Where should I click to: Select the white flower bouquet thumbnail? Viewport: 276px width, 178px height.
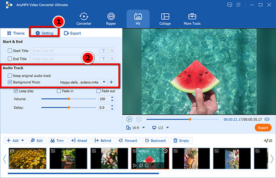coord(109,158)
